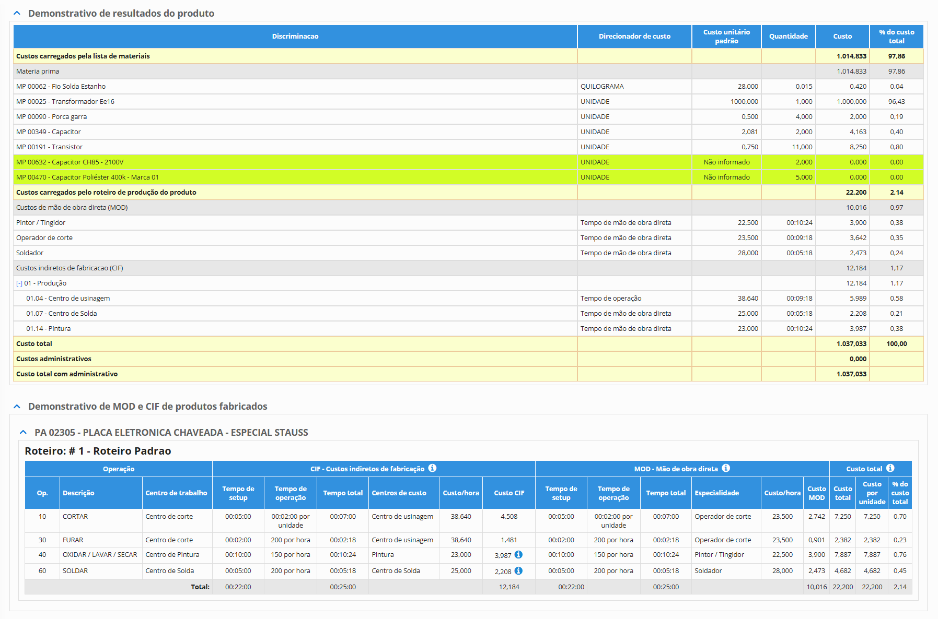Click the Especialidade column header
Image resolution: width=938 pixels, height=619 pixels.
pyautogui.click(x=716, y=493)
